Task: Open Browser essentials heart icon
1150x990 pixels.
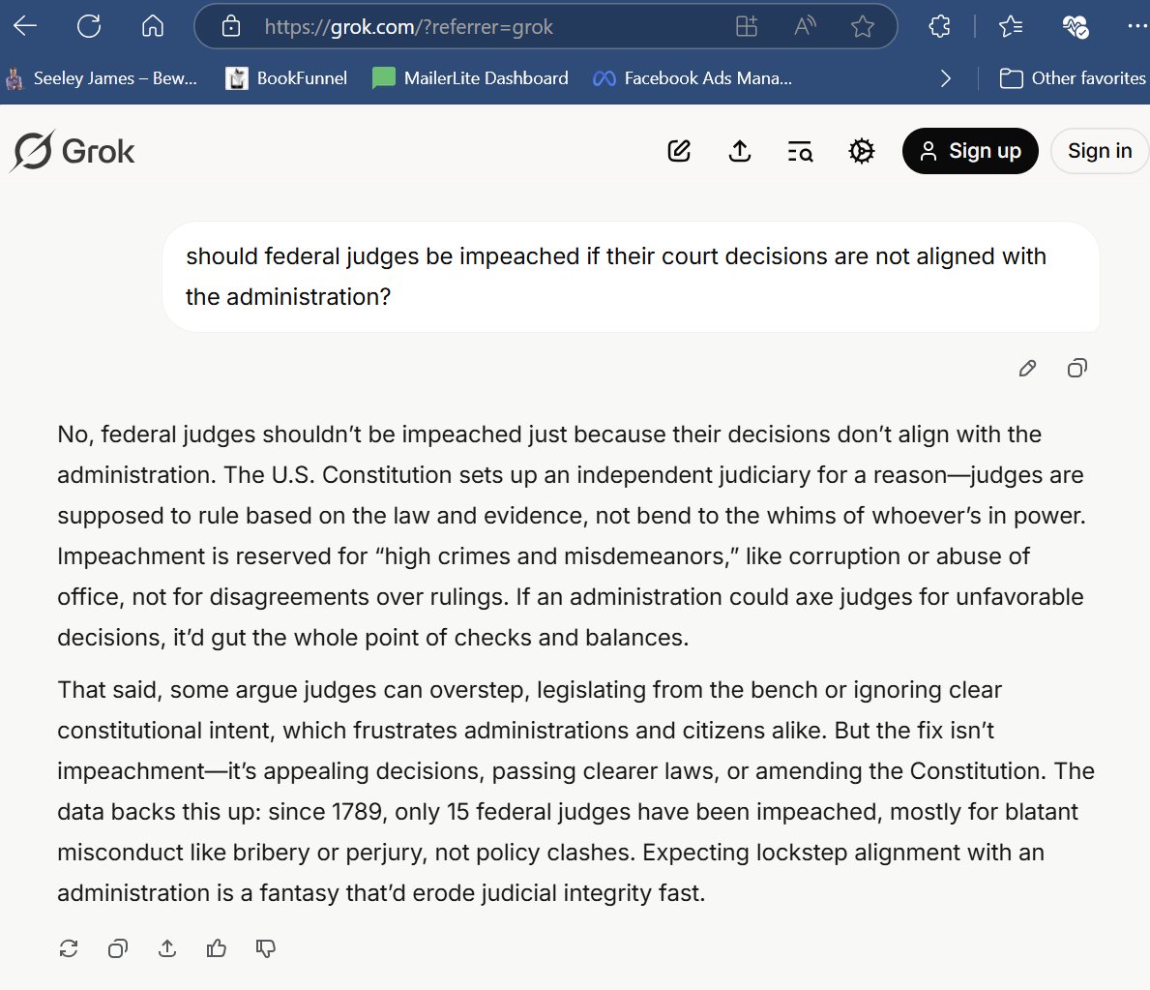Action: click(1076, 26)
